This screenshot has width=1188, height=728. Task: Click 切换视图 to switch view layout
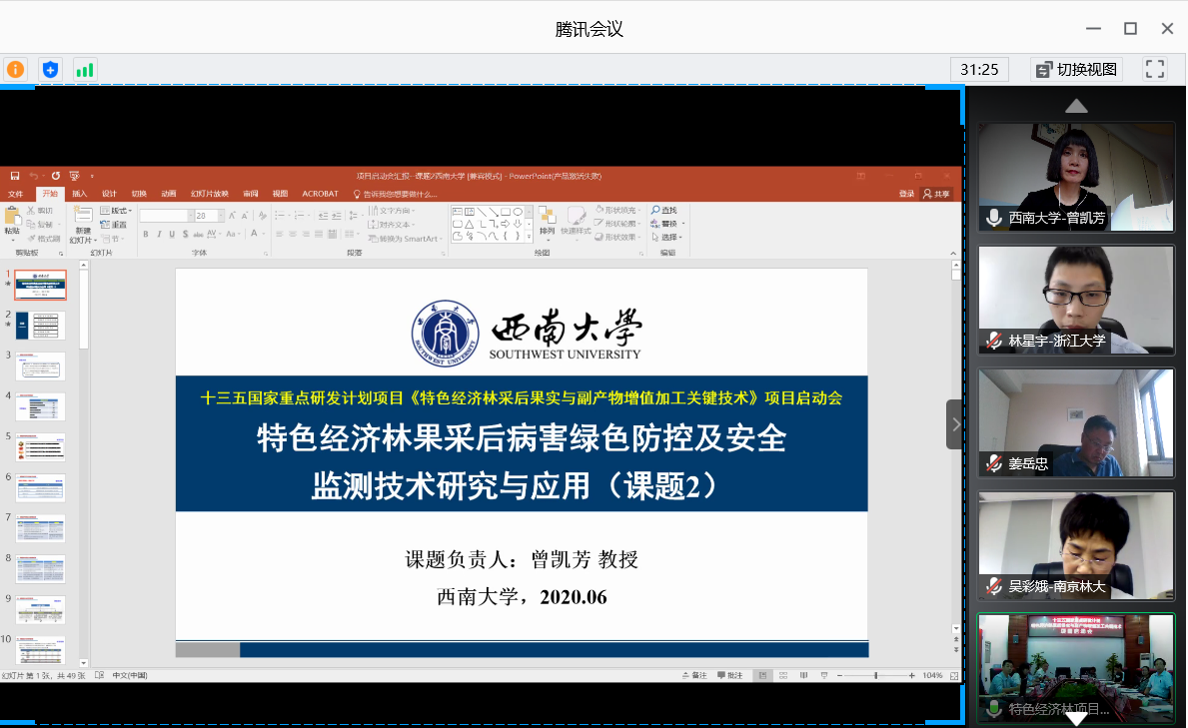[x=1076, y=69]
